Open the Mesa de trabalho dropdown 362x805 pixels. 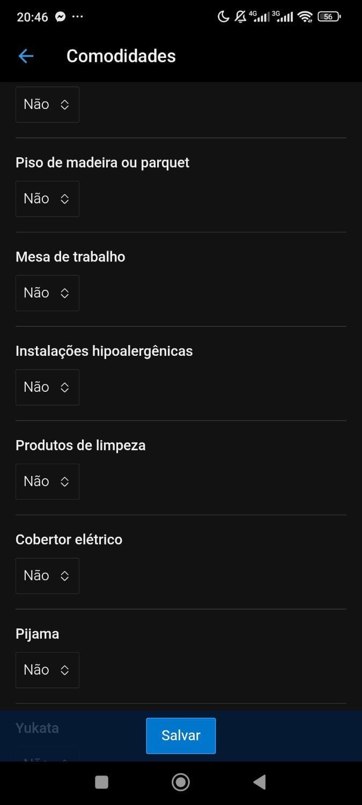[x=47, y=293]
